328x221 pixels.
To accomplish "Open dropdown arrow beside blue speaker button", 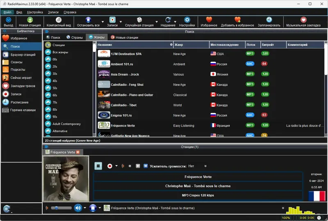I will coord(85,208).
